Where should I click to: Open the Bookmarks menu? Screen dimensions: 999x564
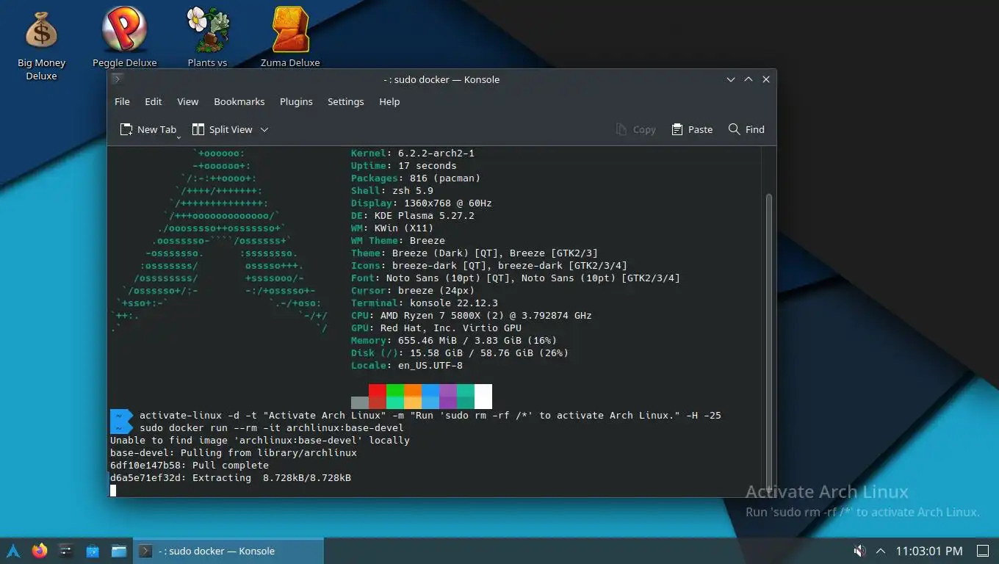point(239,101)
